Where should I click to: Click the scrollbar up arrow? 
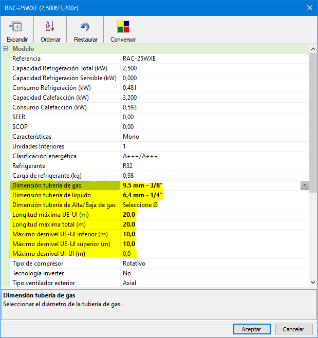(x=313, y=49)
